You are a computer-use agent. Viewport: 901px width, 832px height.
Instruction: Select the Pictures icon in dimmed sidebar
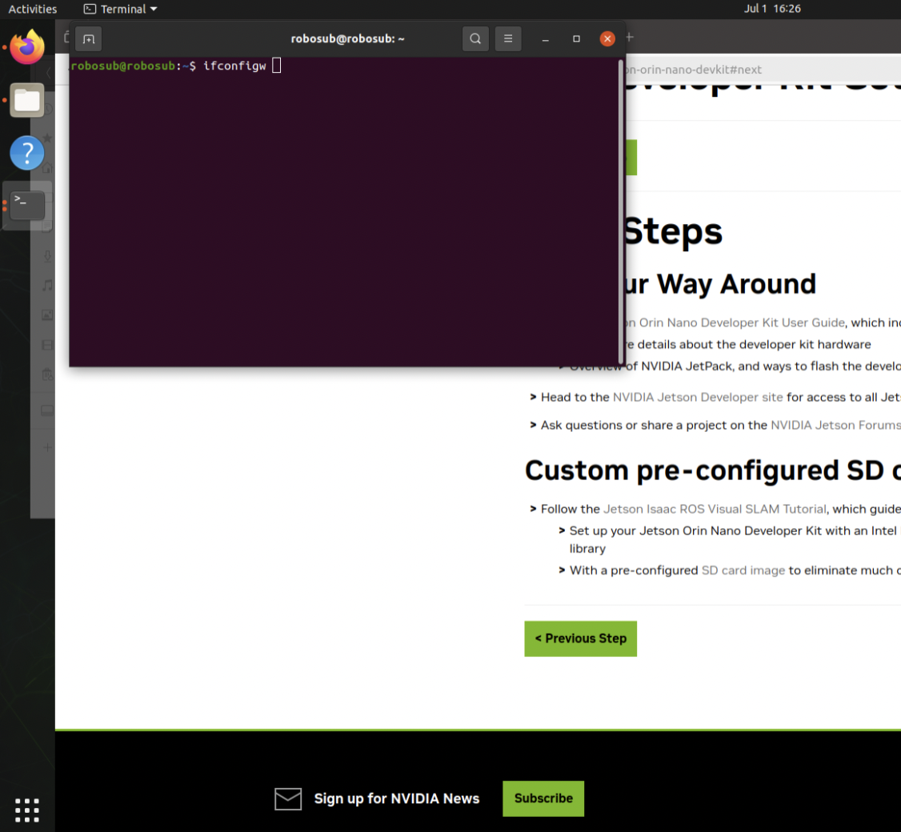pyautogui.click(x=47, y=315)
